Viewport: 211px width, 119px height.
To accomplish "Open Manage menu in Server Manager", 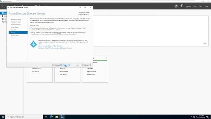I will coord(188,6).
